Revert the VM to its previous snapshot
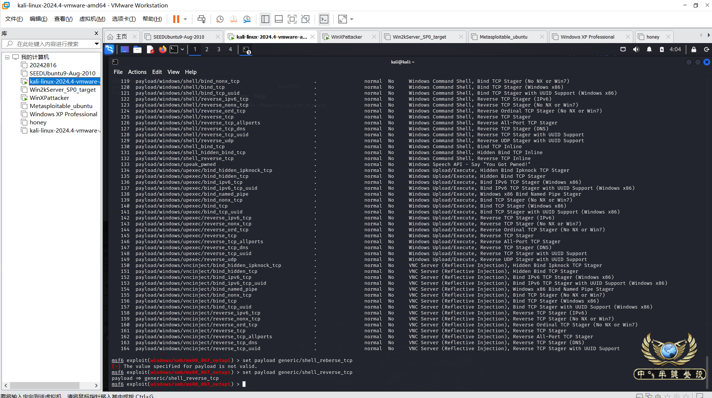The width and height of the screenshot is (712, 398). pos(233,19)
